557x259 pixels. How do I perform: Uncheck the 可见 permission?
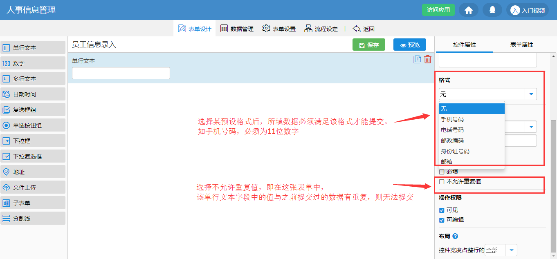click(x=442, y=210)
